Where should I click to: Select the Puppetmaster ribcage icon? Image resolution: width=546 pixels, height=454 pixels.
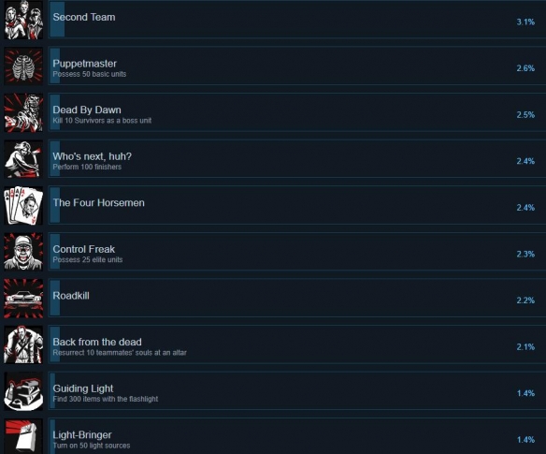click(x=23, y=66)
